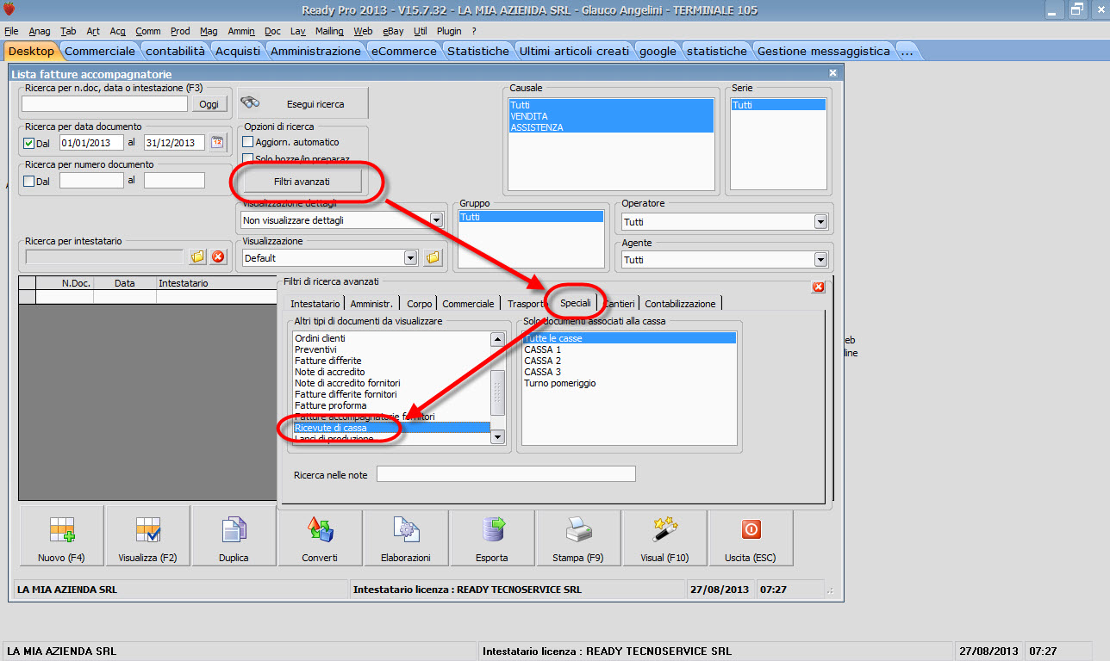
Task: Click the Converti button
Action: (x=320, y=536)
